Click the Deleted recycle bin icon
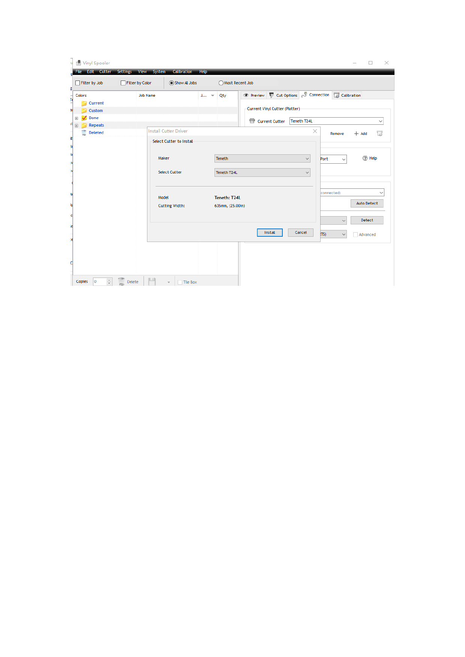Screen dimensions: 465x657 84,133
